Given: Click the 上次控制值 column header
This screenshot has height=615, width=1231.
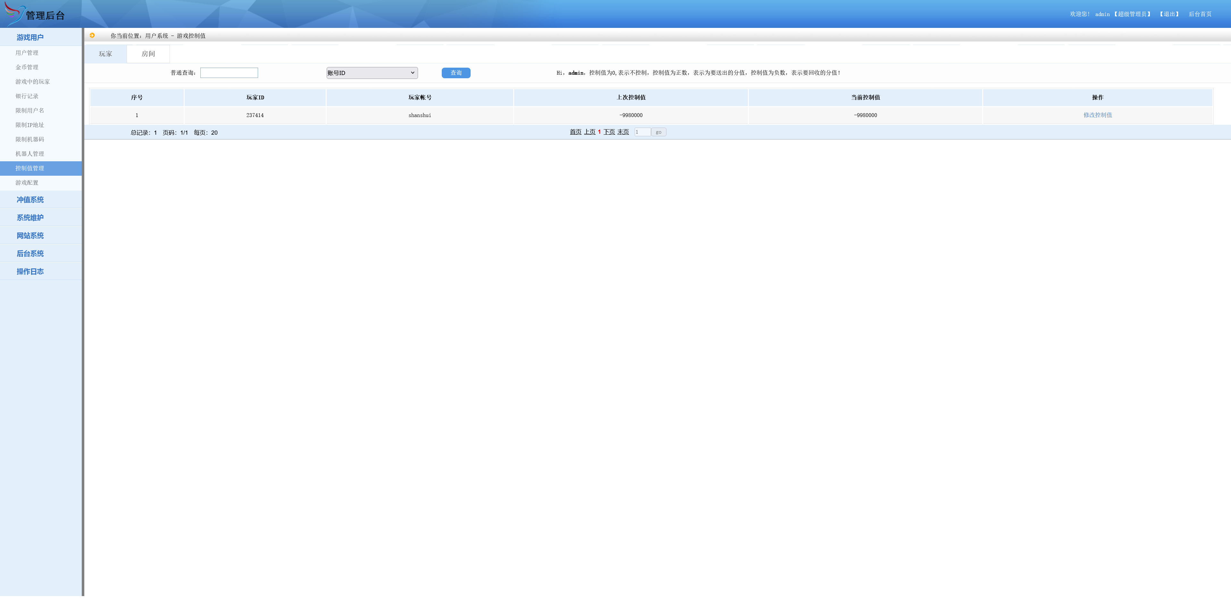Looking at the screenshot, I should pyautogui.click(x=631, y=97).
